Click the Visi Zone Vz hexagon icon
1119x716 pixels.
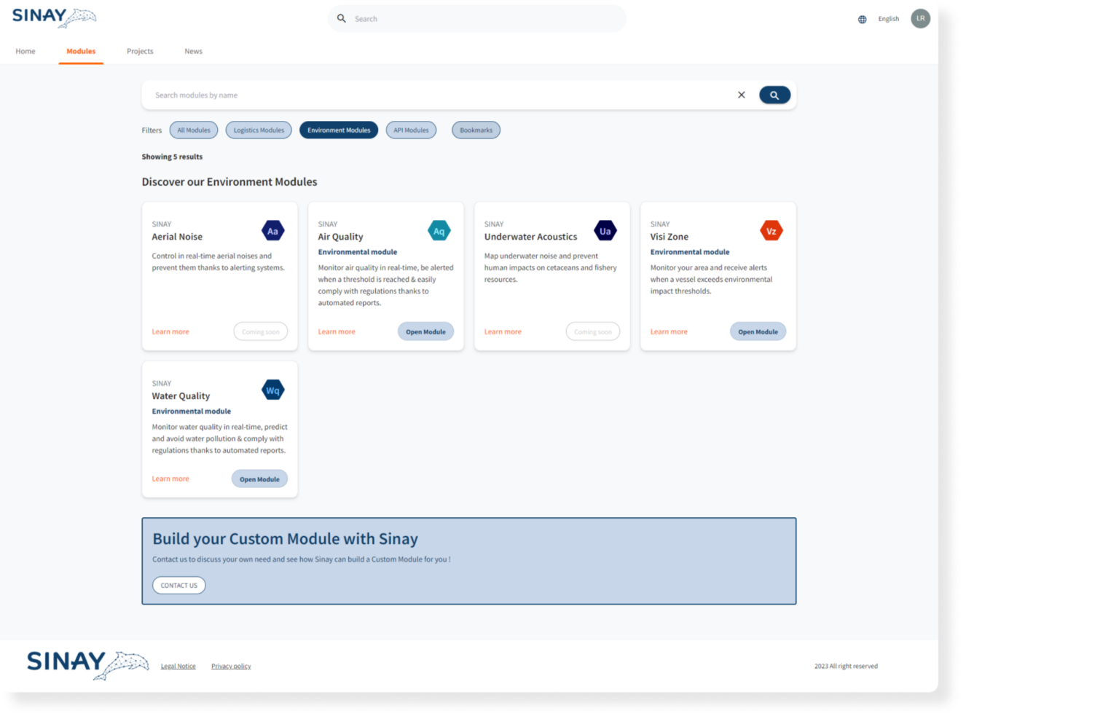coord(771,232)
